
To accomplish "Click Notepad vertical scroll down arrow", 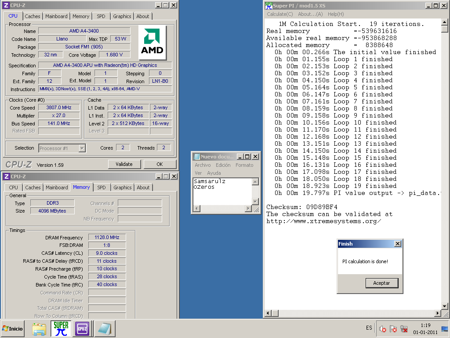I will tap(255, 202).
